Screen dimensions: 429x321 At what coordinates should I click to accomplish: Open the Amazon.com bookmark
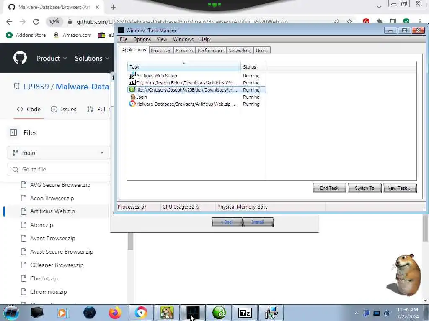click(x=72, y=35)
